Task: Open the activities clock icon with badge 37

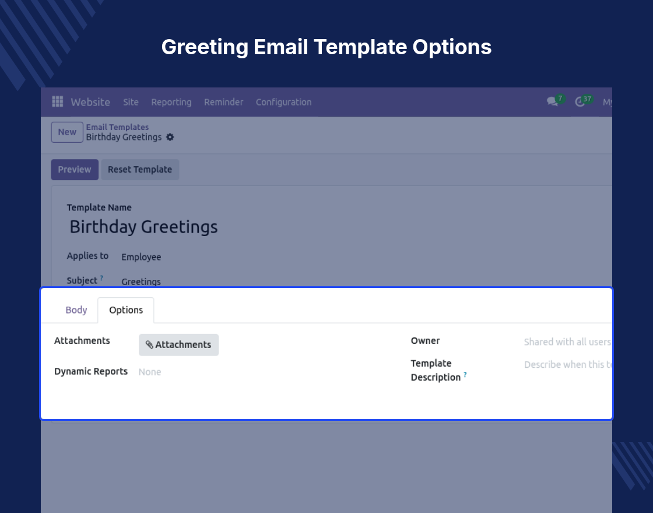Action: [580, 102]
